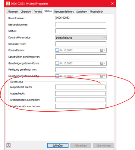Viewport: 135px width, 150px height.
Task: Click the Abbrechen button
Action: tap(81, 145)
